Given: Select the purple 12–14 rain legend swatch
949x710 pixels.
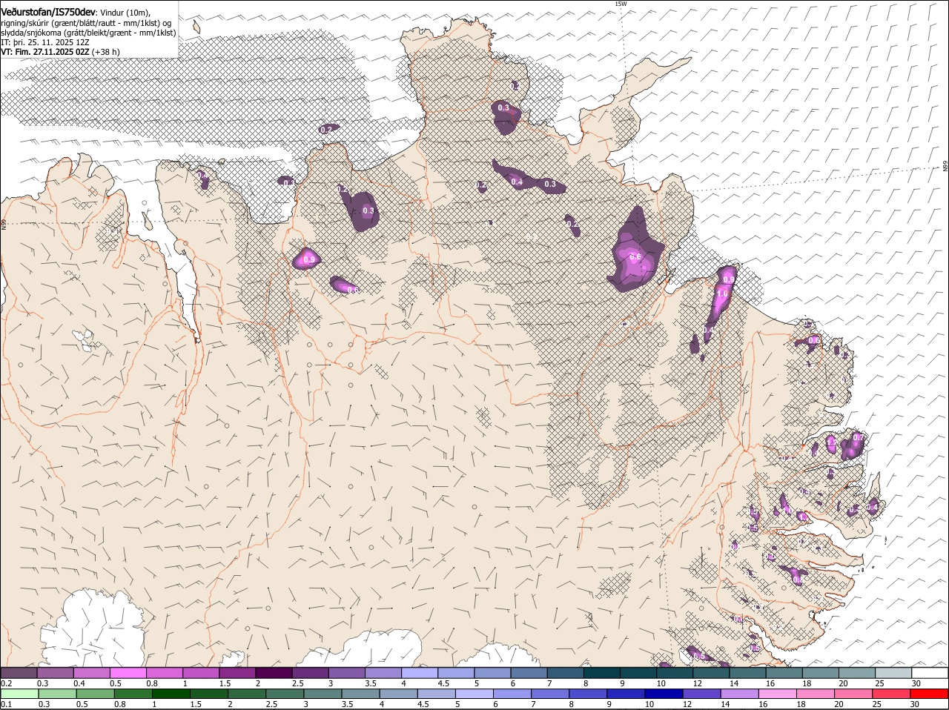Looking at the screenshot, I should click(x=702, y=694).
